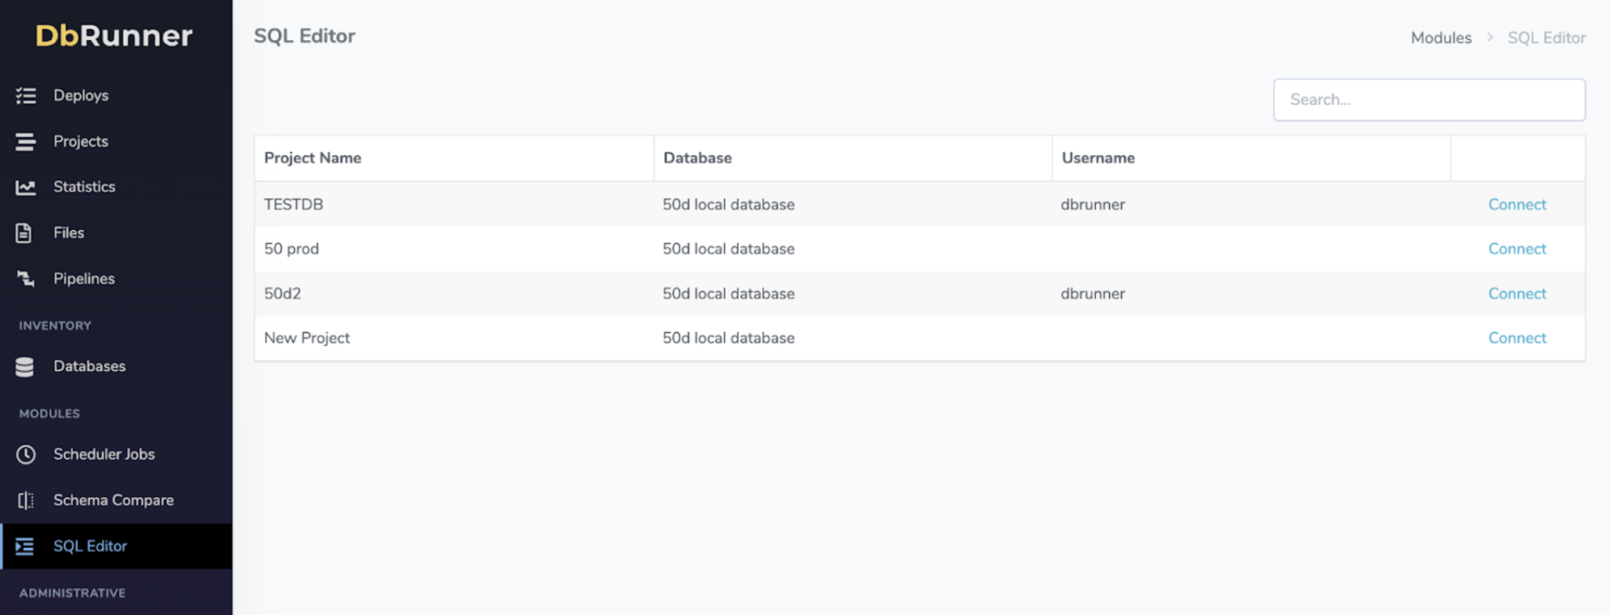
Task: Open the Deploys menu item
Action: (x=81, y=95)
